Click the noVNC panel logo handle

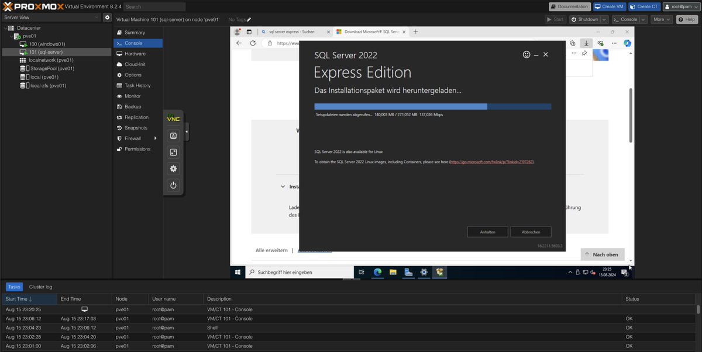[173, 118]
